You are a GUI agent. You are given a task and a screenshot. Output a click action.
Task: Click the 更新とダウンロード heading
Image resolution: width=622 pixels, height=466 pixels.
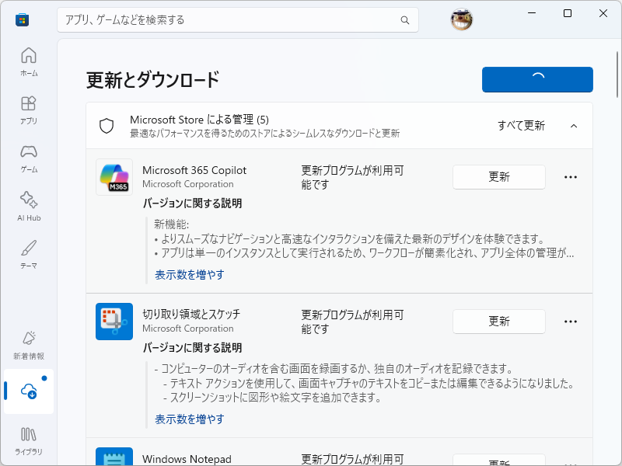coord(152,80)
